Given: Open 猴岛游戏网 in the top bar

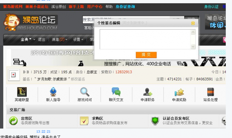Looking at the screenshot, I should click(x=13, y=7).
